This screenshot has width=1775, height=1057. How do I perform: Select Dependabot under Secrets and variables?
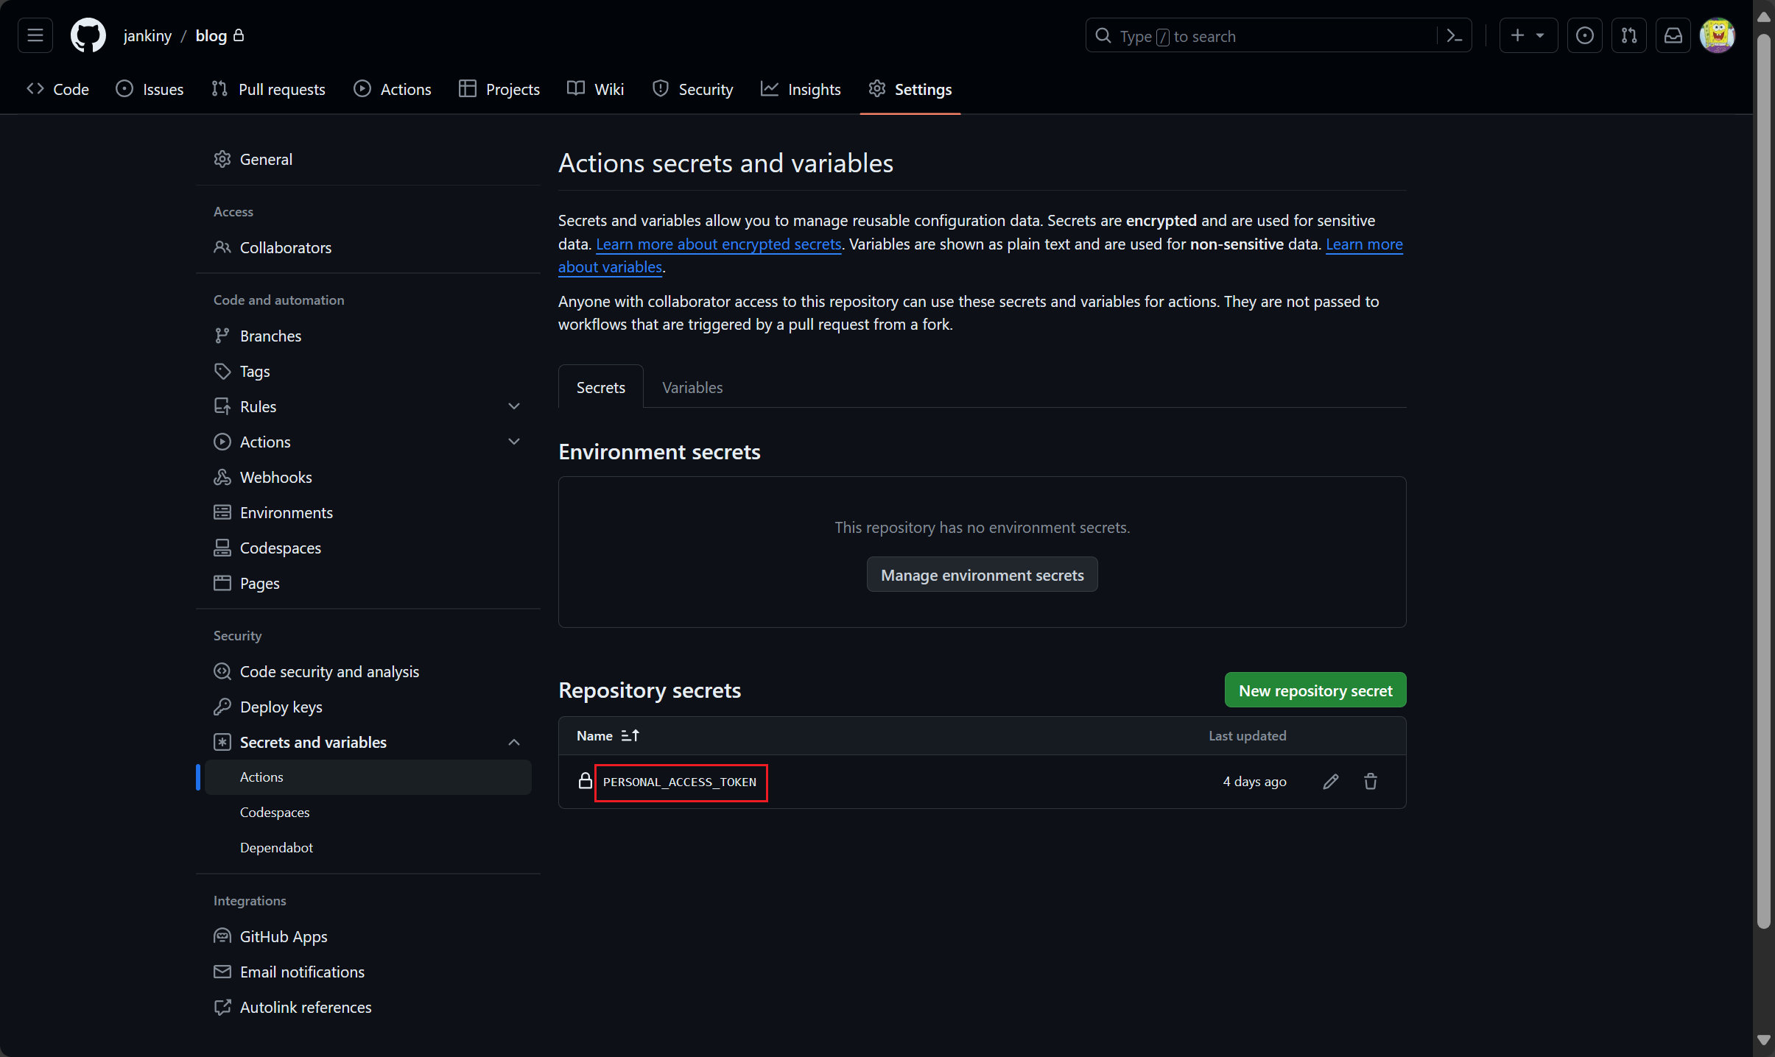368,848
